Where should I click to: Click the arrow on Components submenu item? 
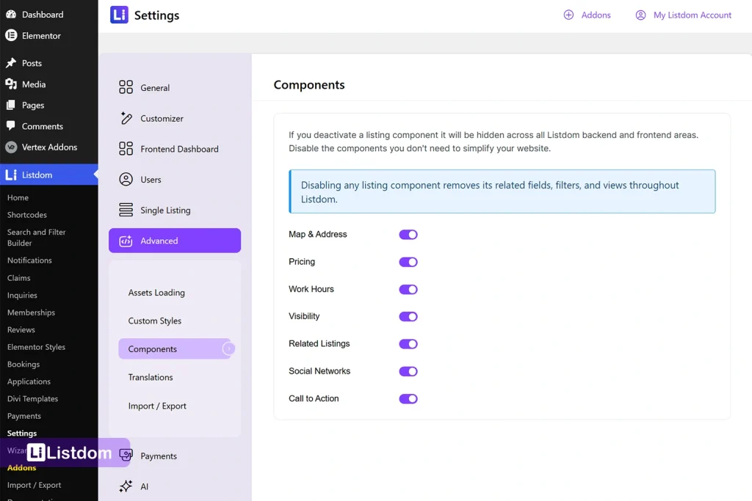[229, 348]
